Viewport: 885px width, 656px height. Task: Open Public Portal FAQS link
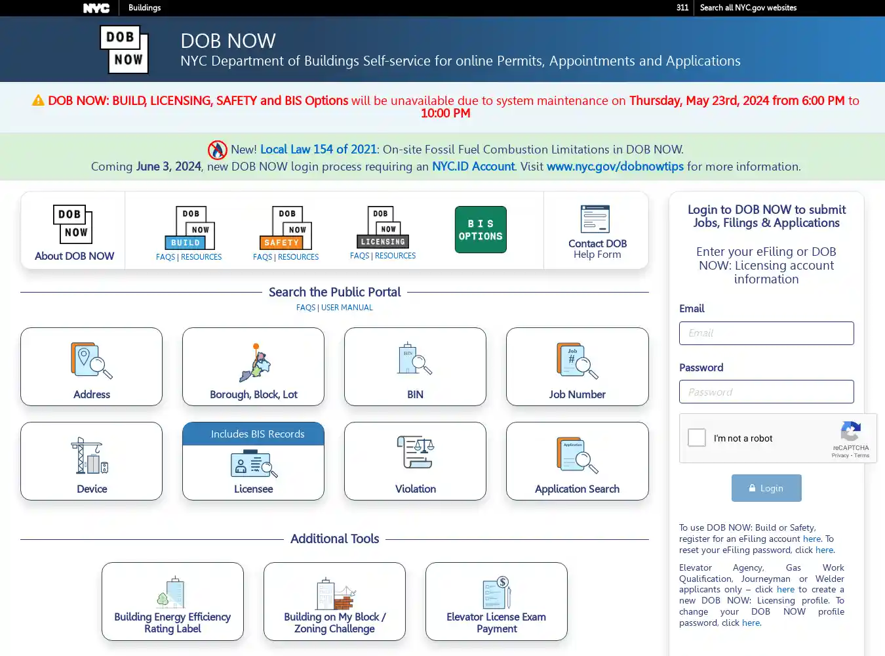point(305,308)
